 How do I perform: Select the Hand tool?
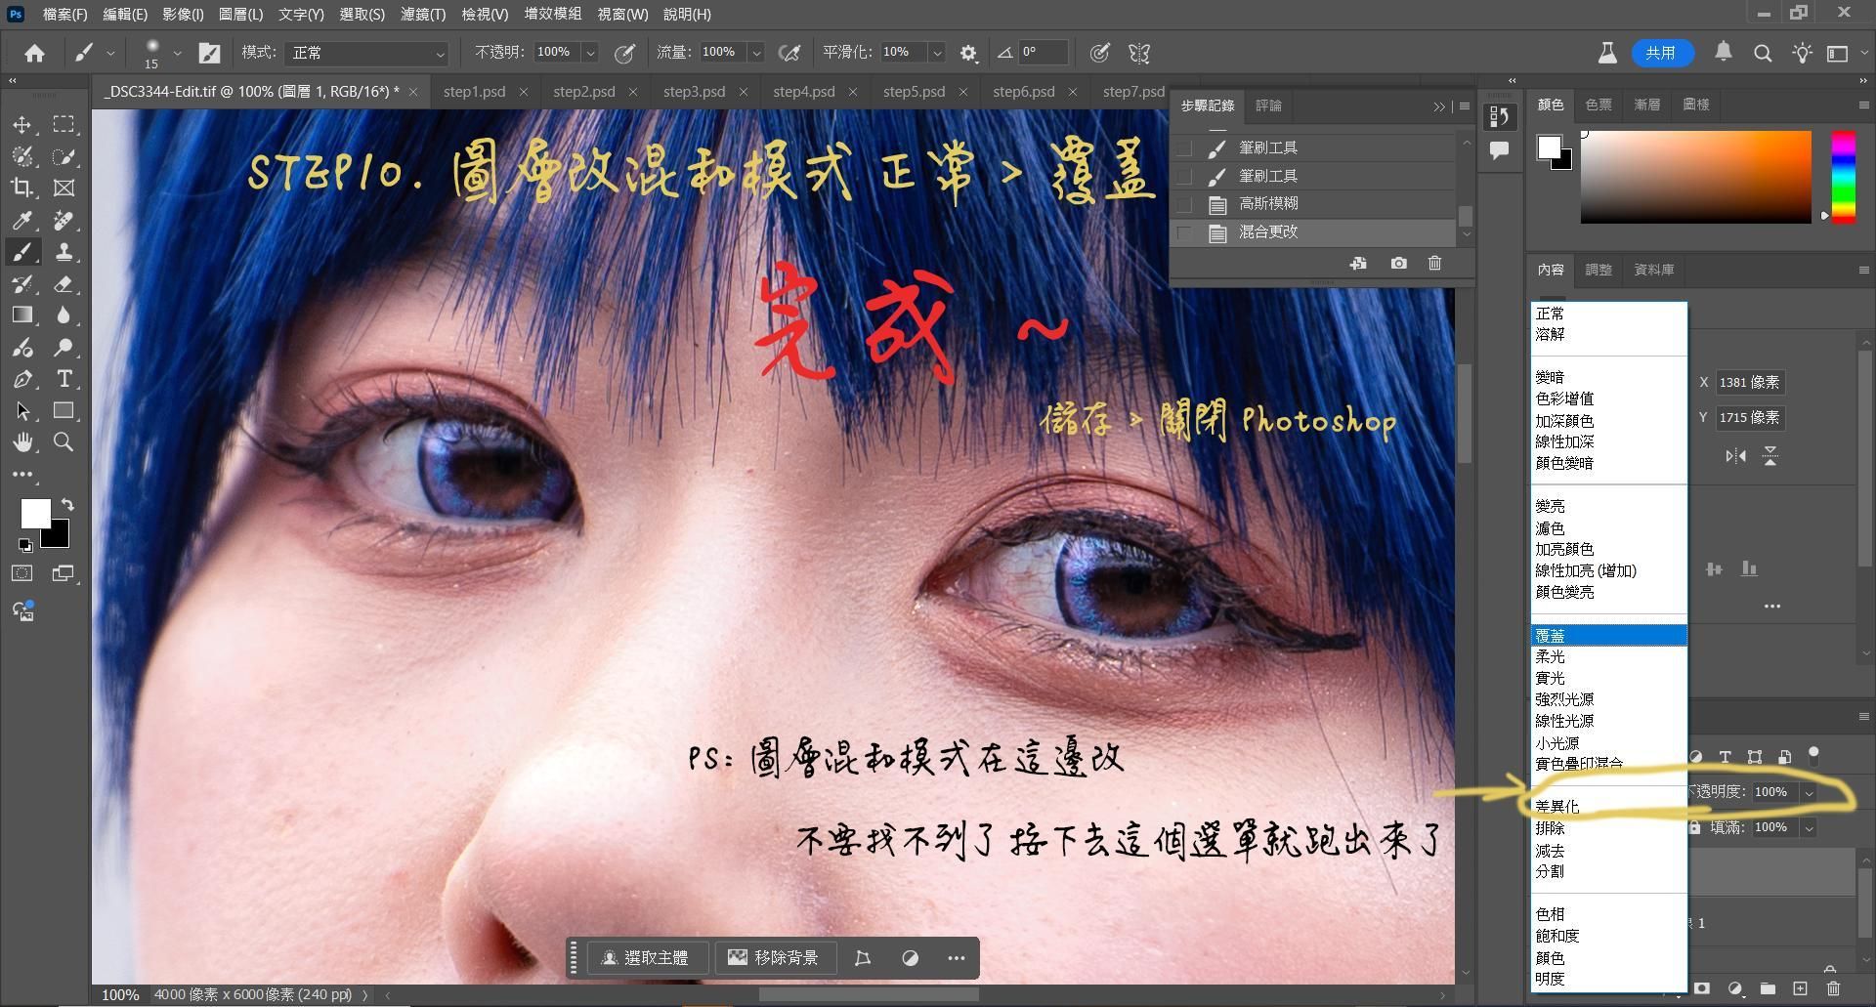(x=21, y=442)
